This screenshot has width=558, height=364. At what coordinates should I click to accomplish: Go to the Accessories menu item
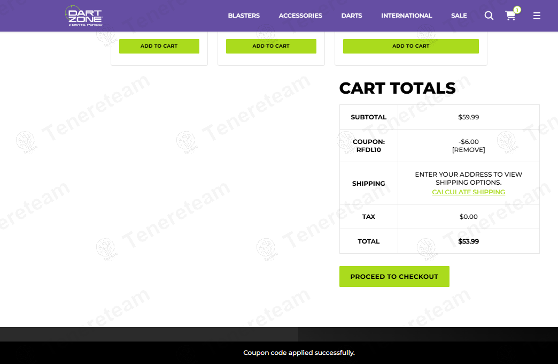[300, 16]
